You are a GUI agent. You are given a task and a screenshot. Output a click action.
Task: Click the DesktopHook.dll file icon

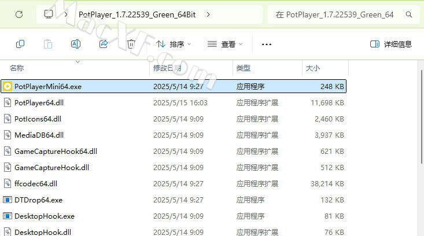pos(8,232)
